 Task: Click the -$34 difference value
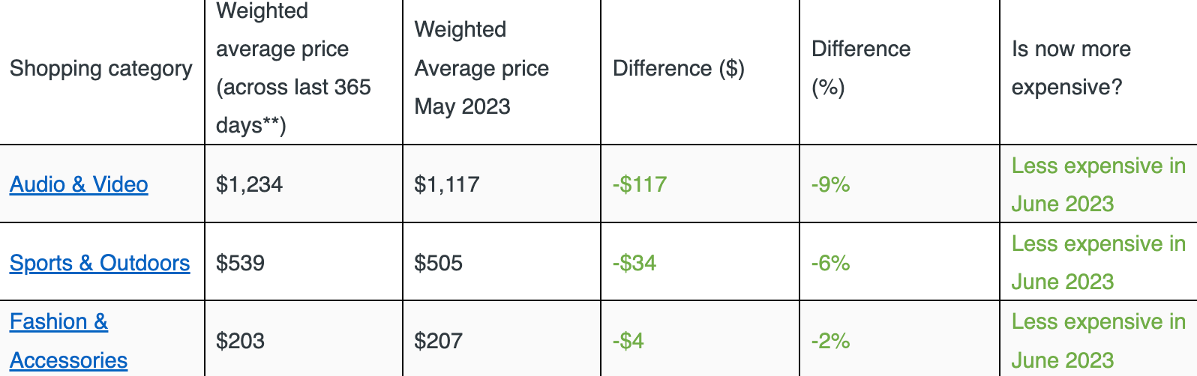634,263
